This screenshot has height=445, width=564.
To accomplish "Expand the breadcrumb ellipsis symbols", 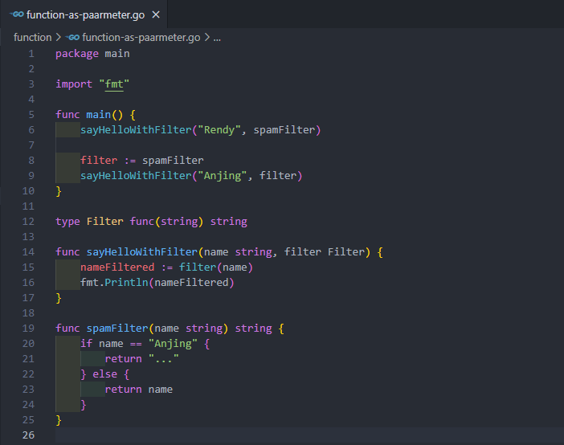I will (x=217, y=38).
